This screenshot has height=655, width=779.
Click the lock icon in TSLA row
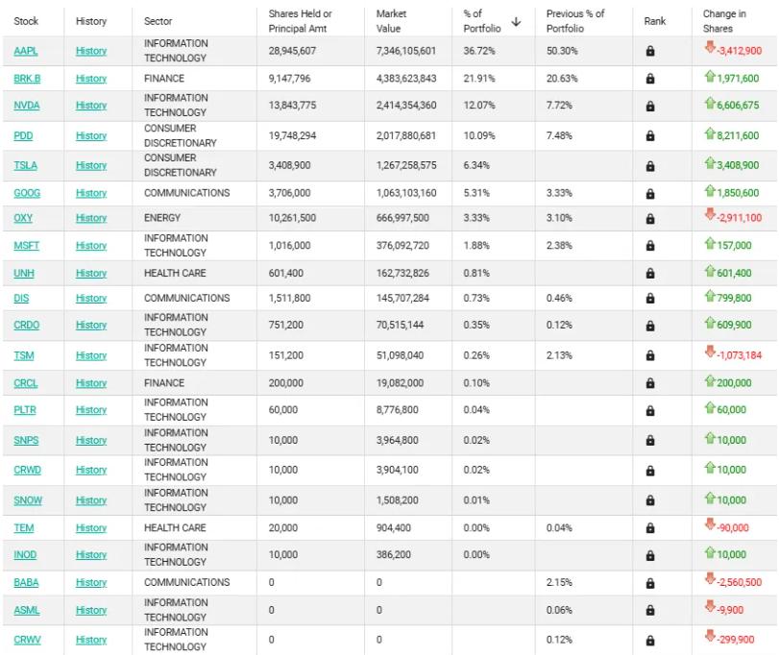click(650, 166)
